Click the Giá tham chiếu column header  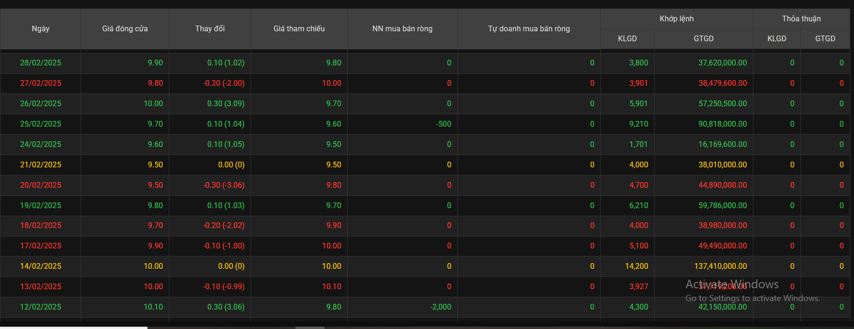299,29
